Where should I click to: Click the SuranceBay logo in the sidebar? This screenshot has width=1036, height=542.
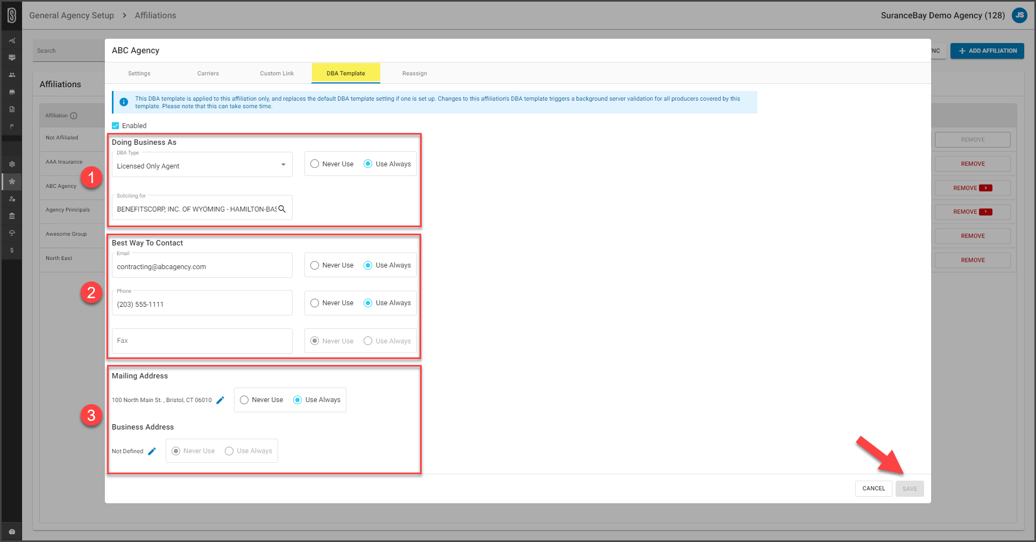pyautogui.click(x=12, y=16)
